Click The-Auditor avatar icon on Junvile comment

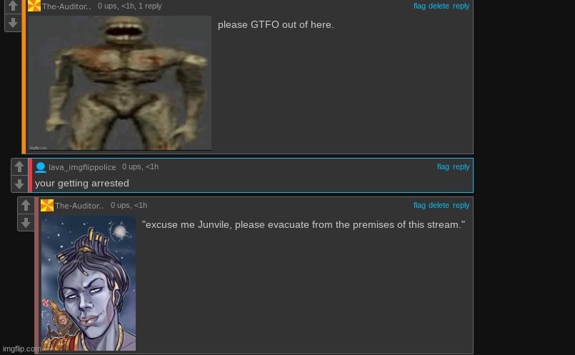point(47,206)
